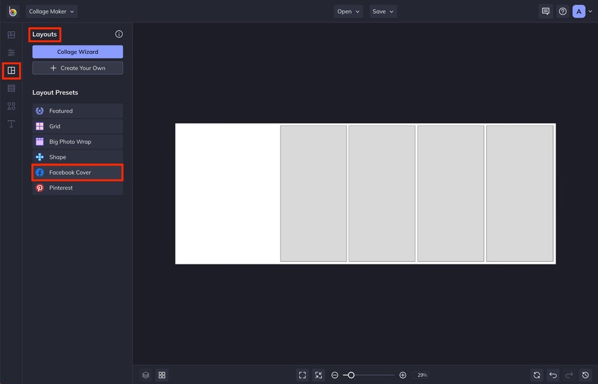Open the Layouts panel icon
This screenshot has height=384, width=598.
[11, 70]
